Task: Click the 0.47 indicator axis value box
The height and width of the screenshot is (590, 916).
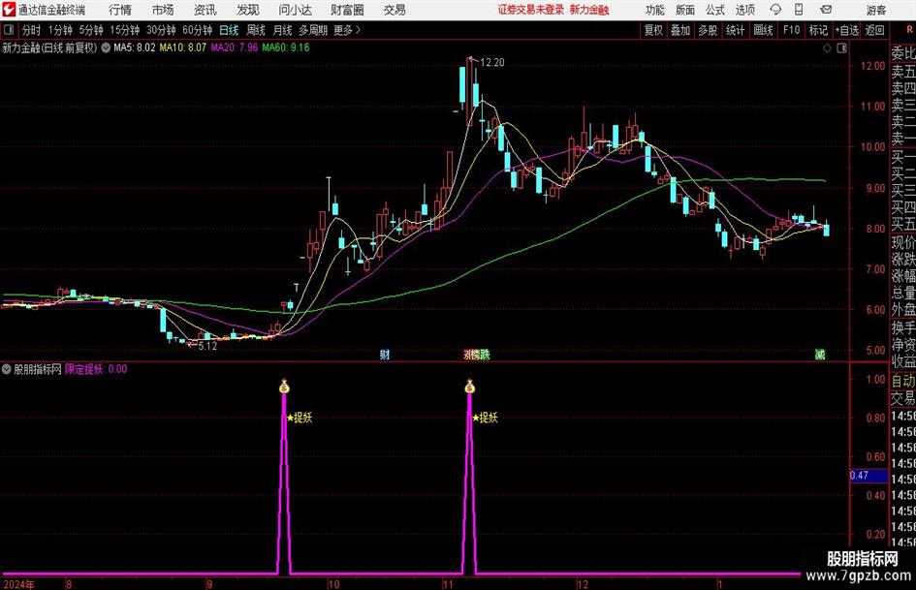Action: 869,476
